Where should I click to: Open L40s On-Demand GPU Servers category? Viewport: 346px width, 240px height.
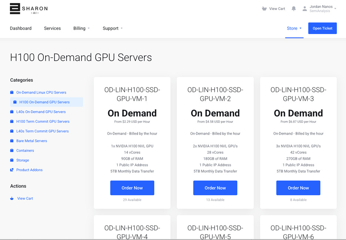tap(41, 112)
